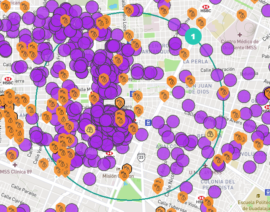Click the highway 23 route shield
The width and height of the screenshot is (270, 212).
click(141, 158)
